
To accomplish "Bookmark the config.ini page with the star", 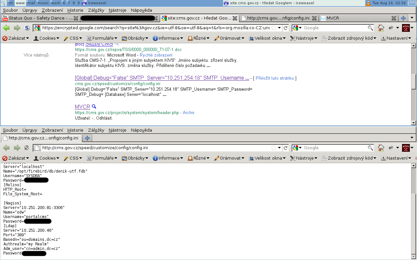I will tap(274, 148).
